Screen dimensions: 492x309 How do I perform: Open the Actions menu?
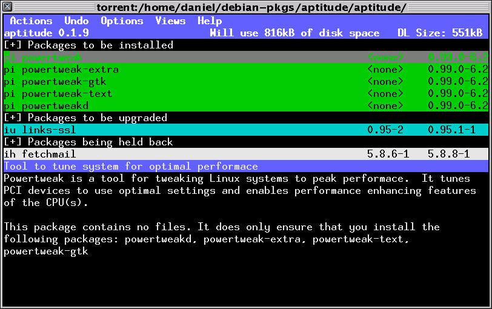[x=31, y=21]
